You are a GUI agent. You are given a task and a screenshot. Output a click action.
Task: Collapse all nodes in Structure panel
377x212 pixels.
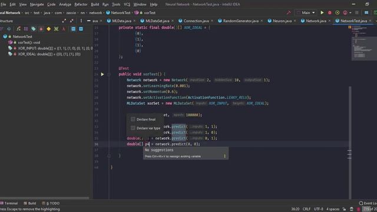72,21
